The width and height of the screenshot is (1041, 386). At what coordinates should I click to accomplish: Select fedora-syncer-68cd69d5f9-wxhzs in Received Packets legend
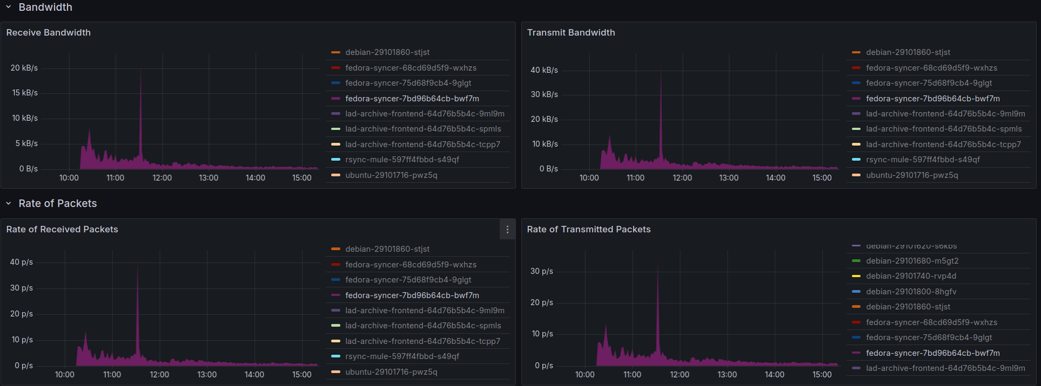(411, 265)
